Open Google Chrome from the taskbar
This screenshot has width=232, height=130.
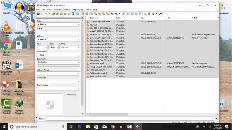(113, 127)
